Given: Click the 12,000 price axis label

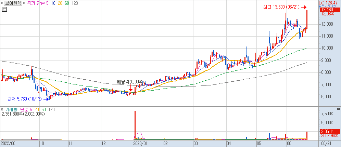Looking at the screenshot, I should [x=327, y=24].
